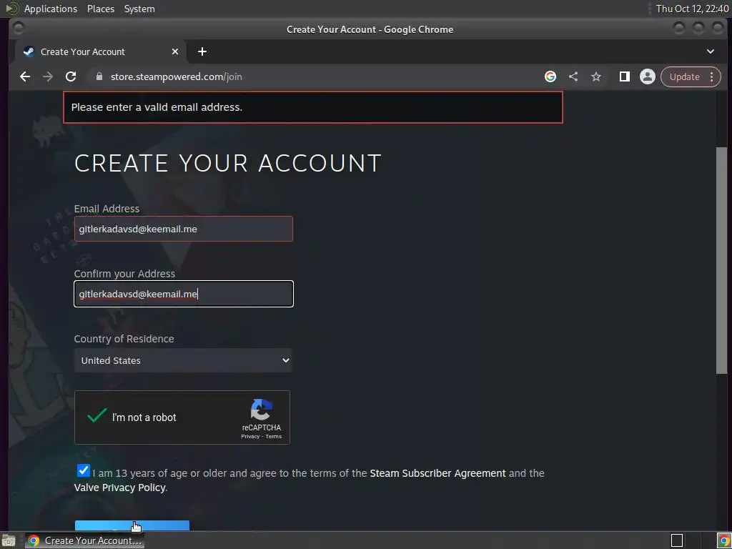Toggle the I'm not a robot checkbox

(97, 415)
